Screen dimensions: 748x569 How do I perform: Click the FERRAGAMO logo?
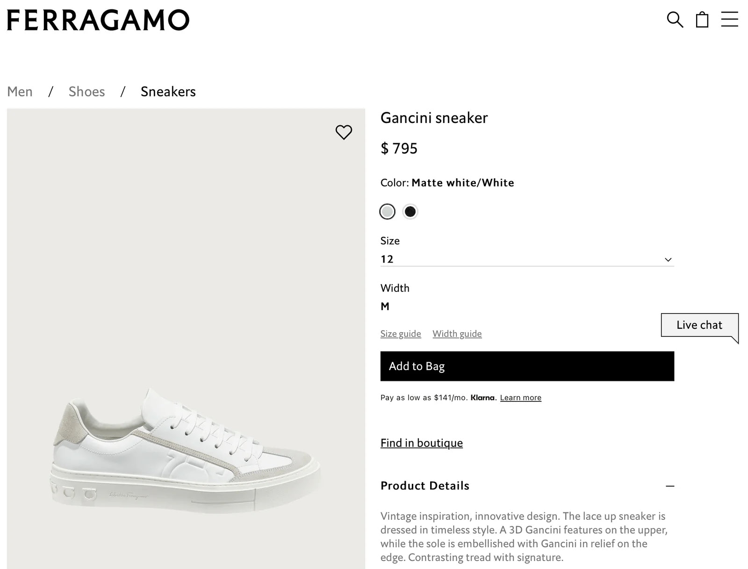point(97,20)
